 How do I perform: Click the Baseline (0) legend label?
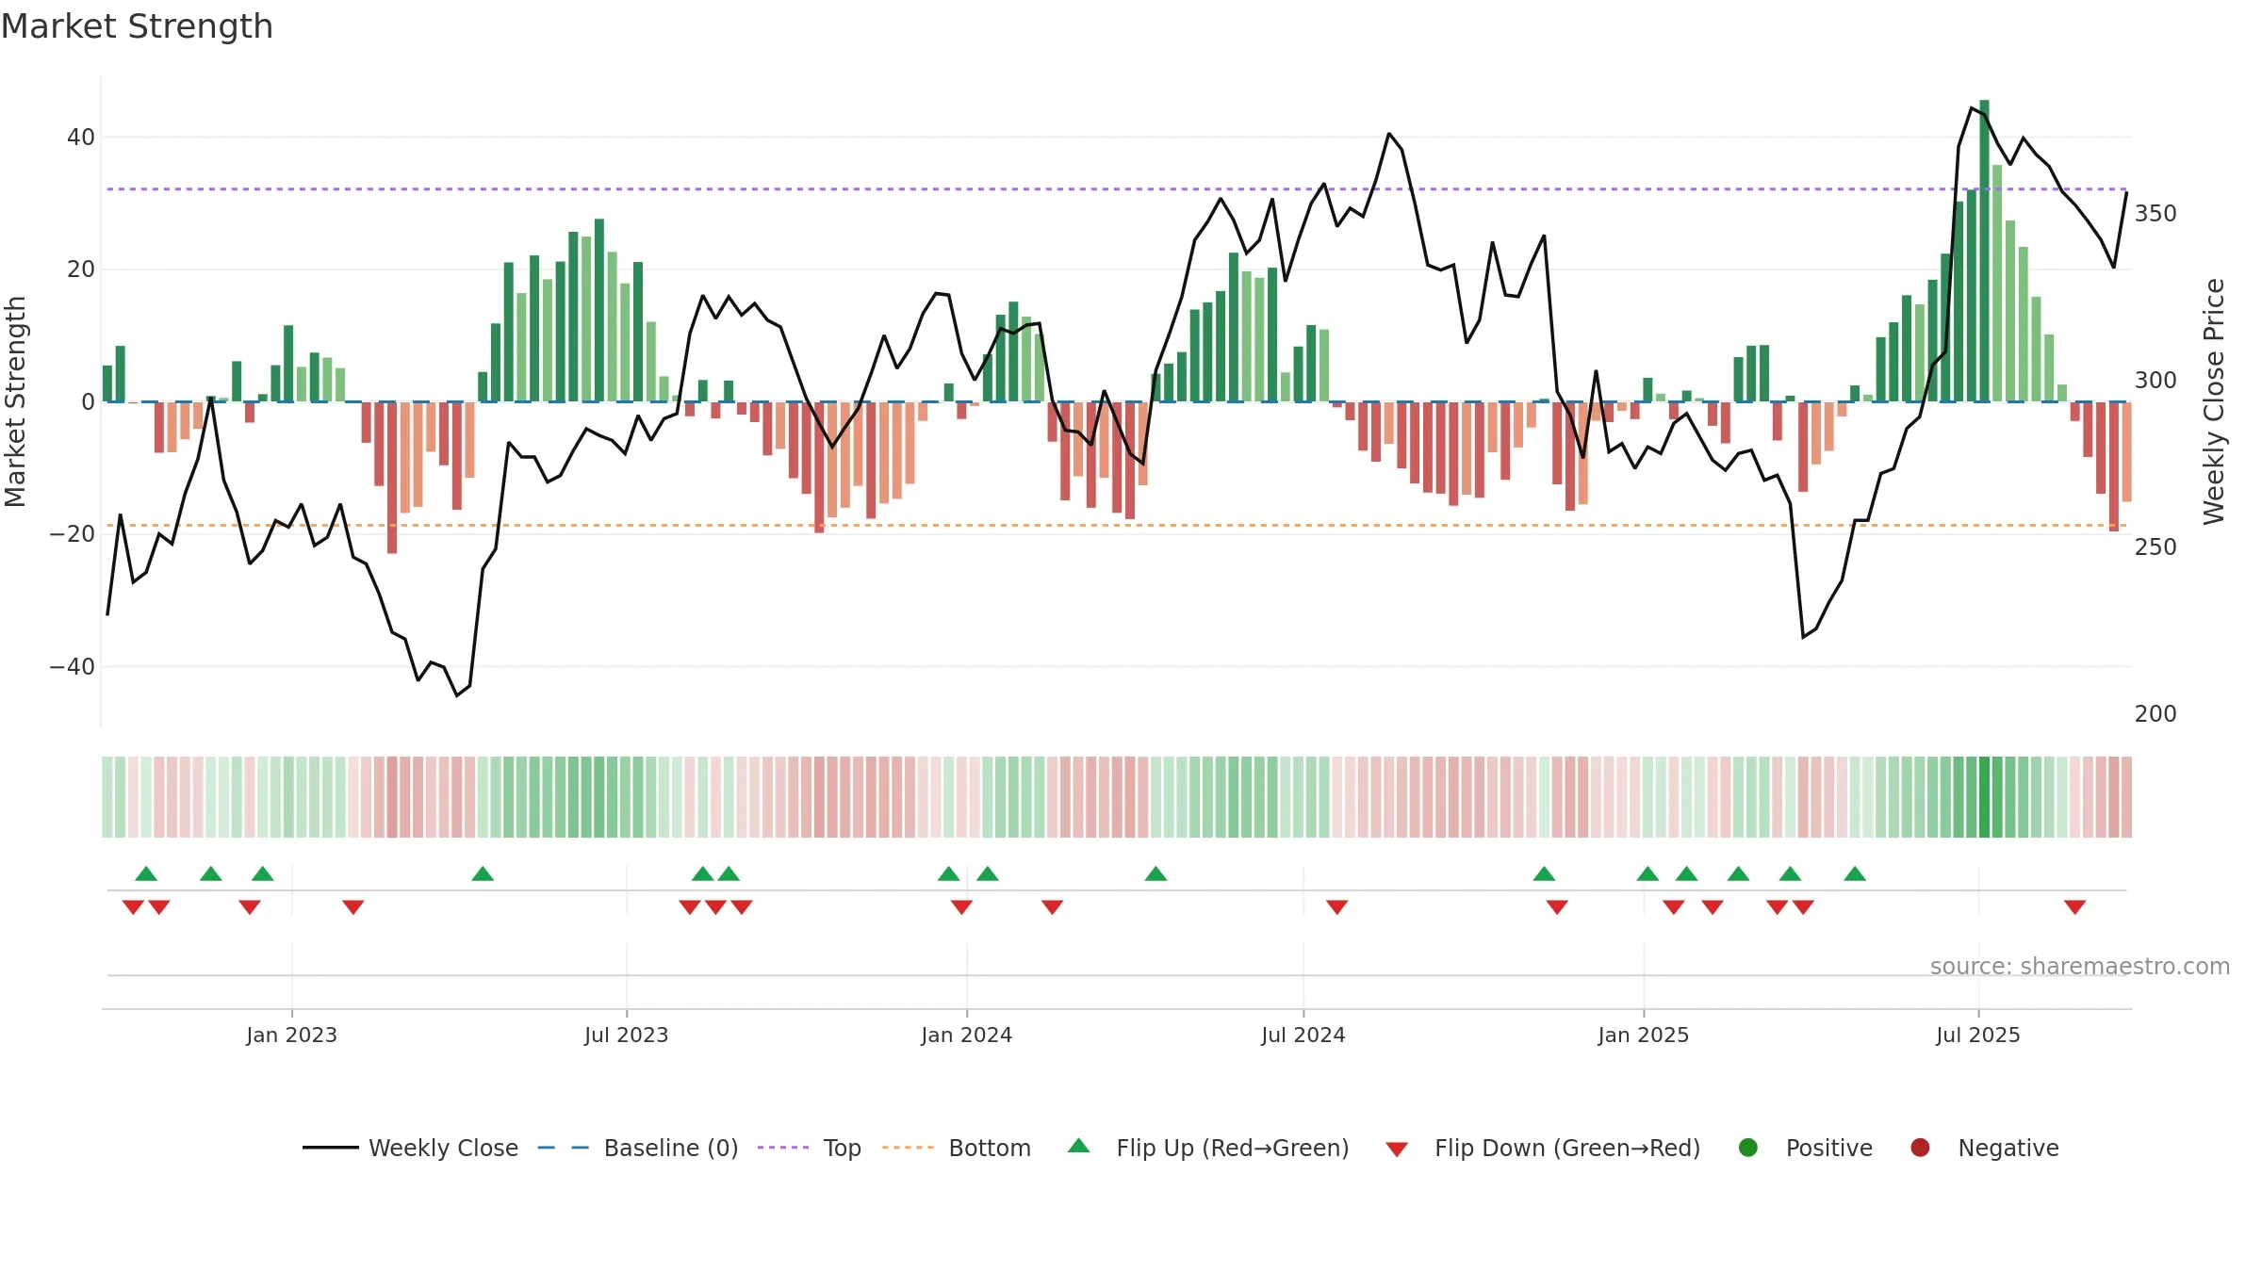click(671, 1148)
